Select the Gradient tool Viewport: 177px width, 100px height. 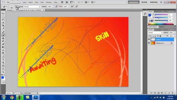(3, 47)
